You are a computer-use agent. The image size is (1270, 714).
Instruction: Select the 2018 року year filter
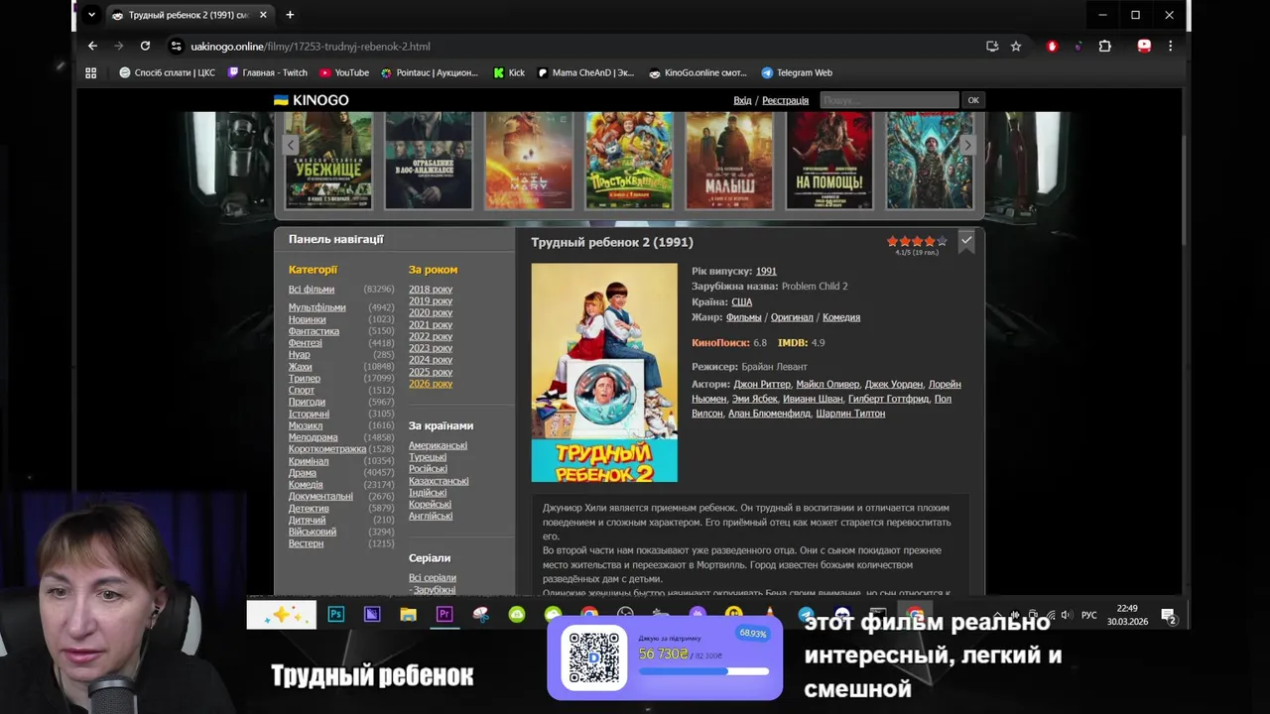point(431,290)
